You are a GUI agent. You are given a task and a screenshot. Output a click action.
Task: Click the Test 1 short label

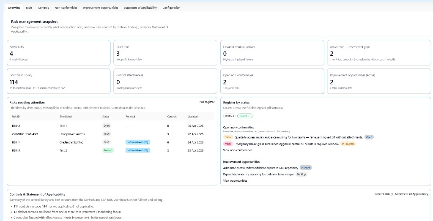[x=63, y=126]
